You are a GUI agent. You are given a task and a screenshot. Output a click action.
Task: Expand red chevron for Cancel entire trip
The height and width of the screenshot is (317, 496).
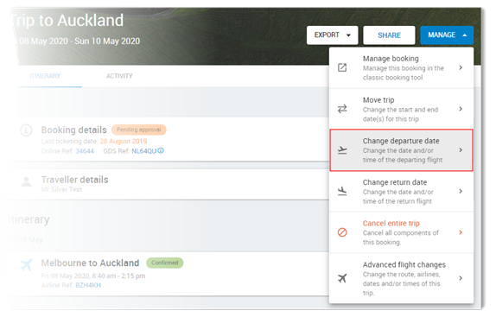461,232
